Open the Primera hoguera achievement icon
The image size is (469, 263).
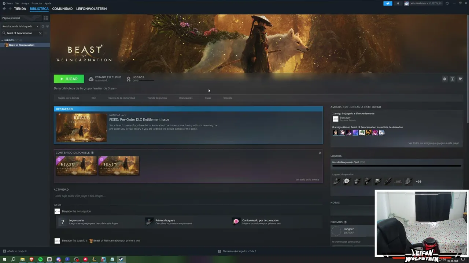point(149,221)
